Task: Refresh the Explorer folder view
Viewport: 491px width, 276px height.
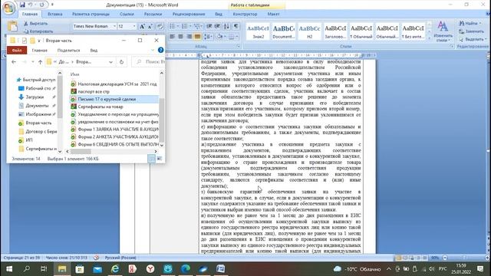Action: click(121, 62)
